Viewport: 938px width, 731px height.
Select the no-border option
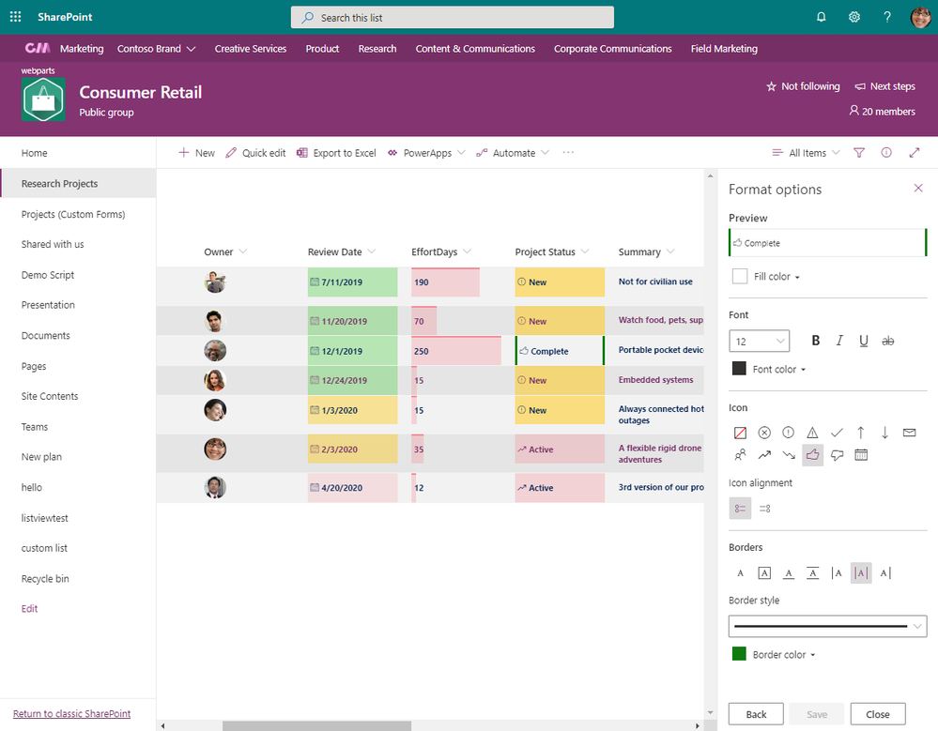click(x=740, y=573)
